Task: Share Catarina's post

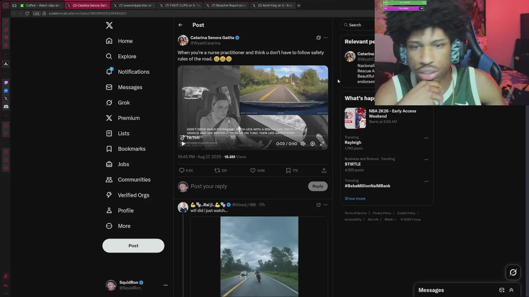Action: coord(324,170)
